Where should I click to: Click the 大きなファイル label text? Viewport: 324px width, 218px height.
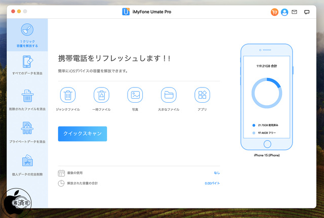[169, 109]
